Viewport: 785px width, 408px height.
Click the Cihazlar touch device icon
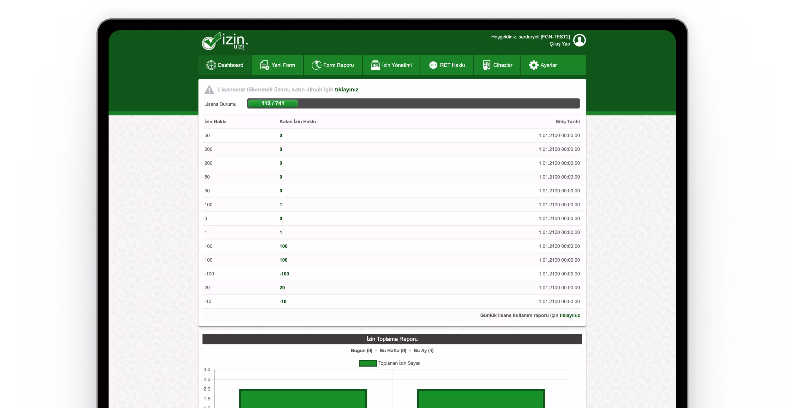pyautogui.click(x=486, y=65)
